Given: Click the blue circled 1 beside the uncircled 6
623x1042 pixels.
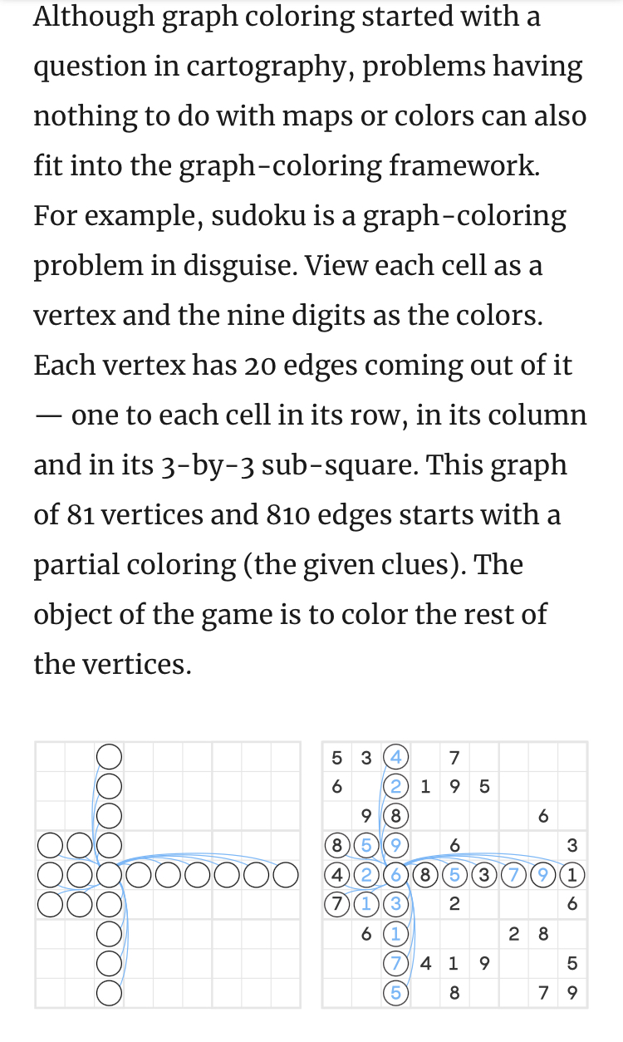Looking at the screenshot, I should (396, 933).
